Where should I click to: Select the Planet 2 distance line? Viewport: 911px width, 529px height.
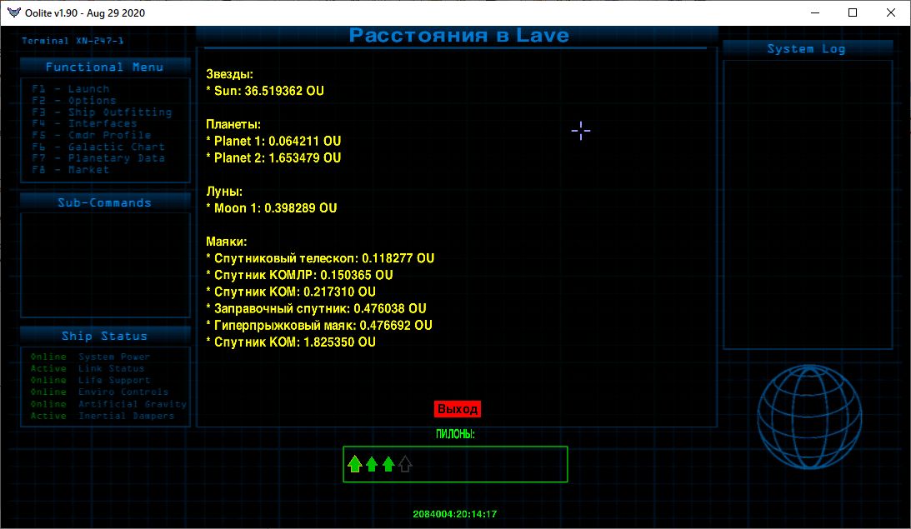click(273, 157)
